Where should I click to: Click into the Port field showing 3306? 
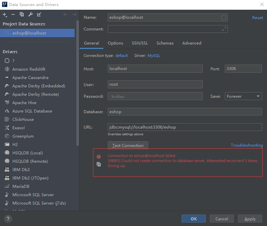click(x=243, y=69)
